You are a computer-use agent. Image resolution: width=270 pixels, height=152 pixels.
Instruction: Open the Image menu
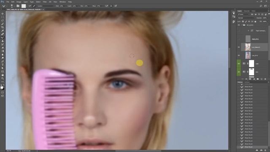(19, 2)
